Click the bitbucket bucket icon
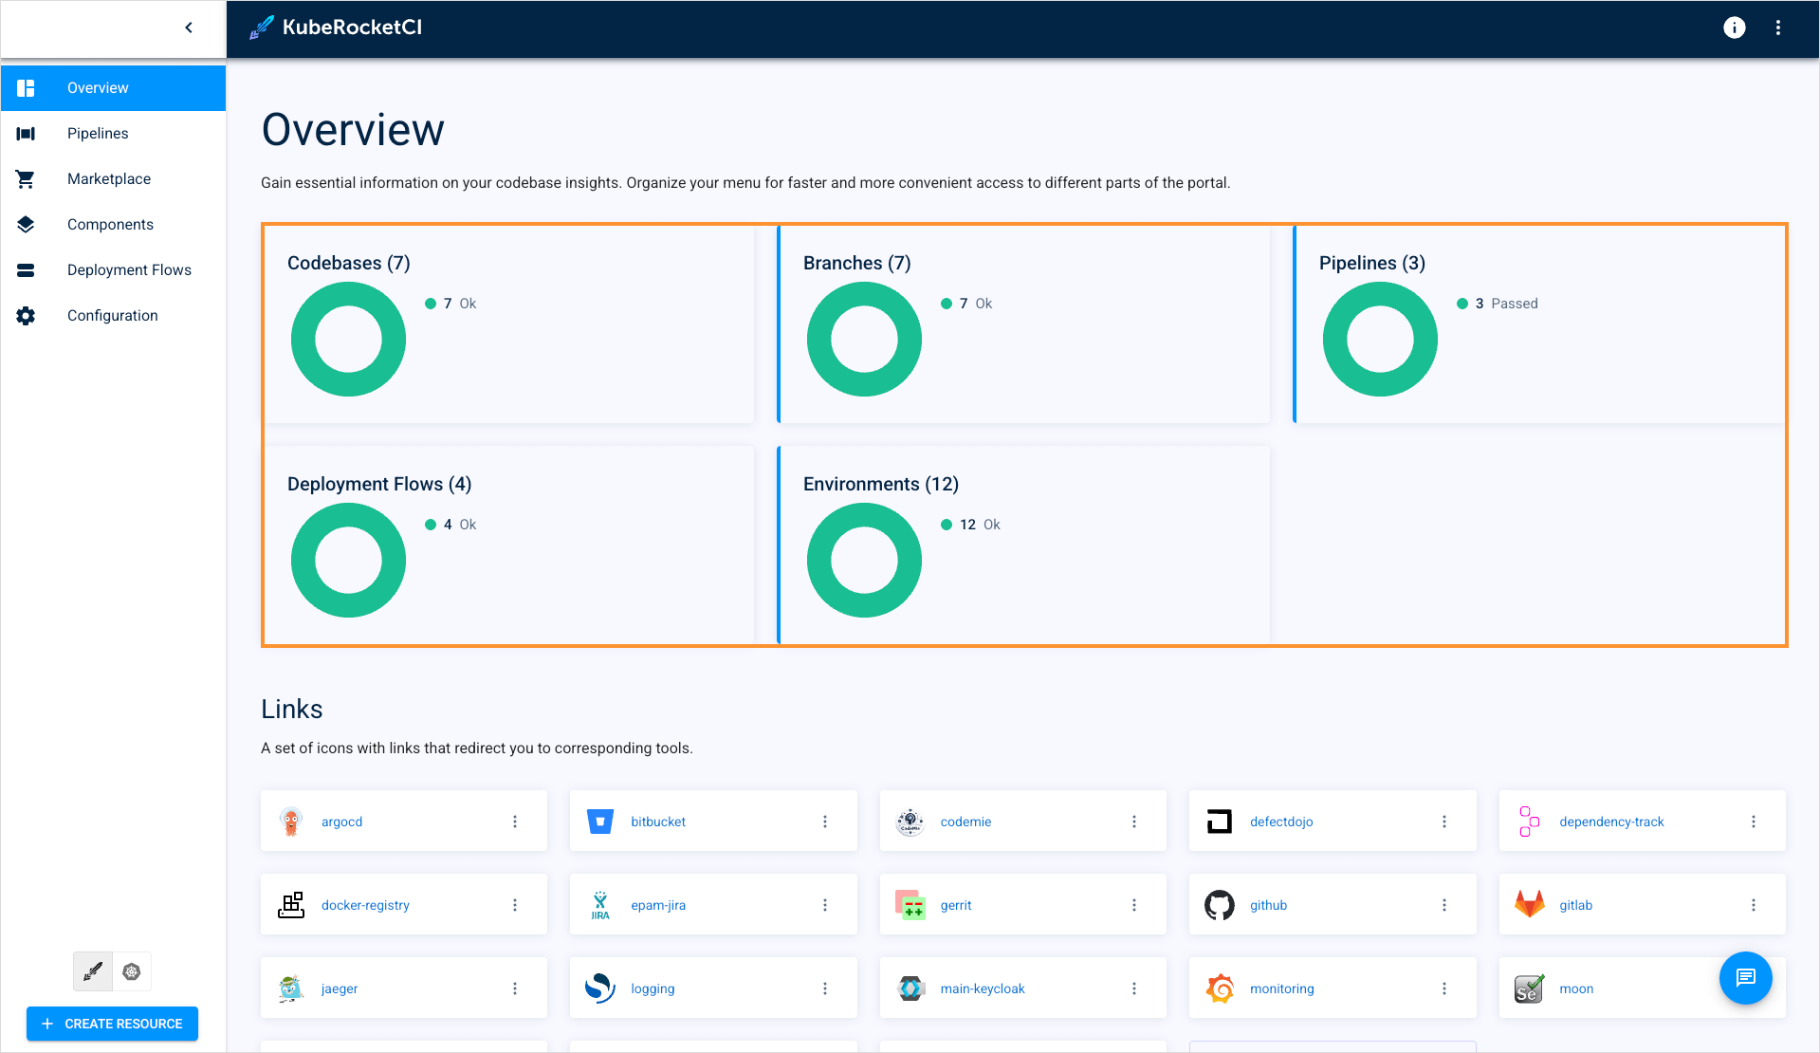Screen dimensions: 1820x1053 coord(600,821)
